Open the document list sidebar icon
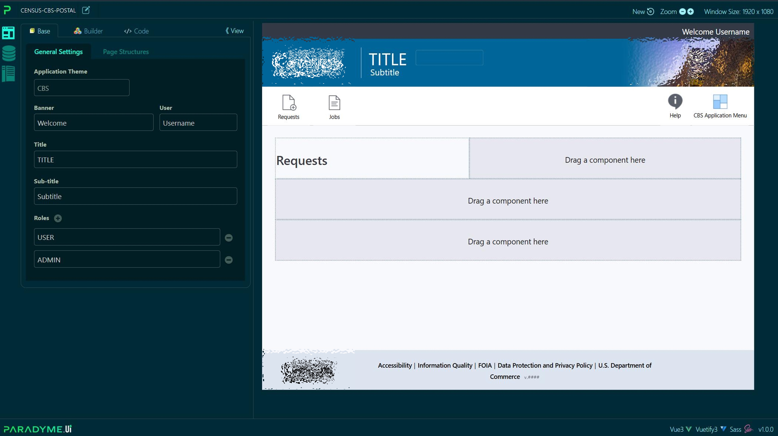 (x=8, y=74)
